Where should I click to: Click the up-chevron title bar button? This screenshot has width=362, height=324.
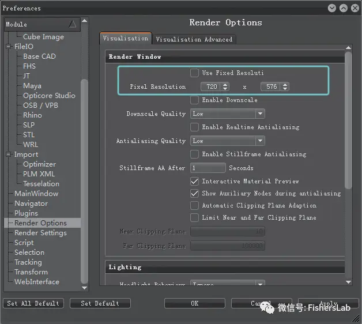tap(344, 8)
